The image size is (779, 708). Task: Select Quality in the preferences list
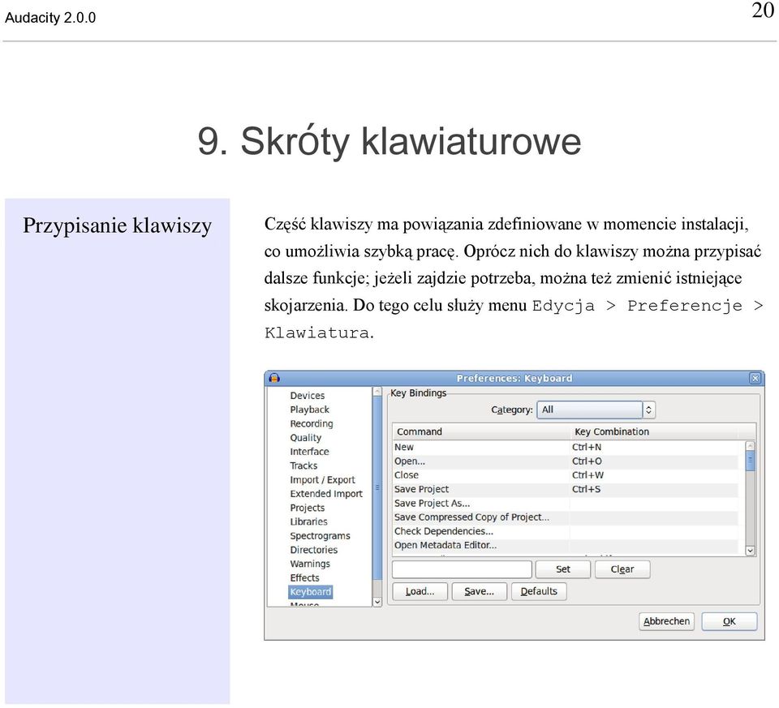306,437
